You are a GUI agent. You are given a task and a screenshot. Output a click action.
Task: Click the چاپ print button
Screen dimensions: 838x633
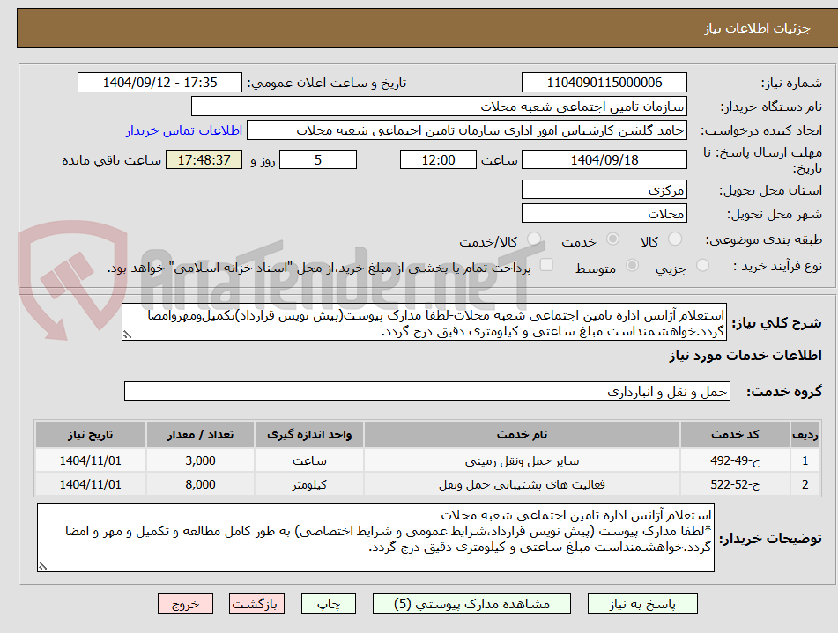329,604
